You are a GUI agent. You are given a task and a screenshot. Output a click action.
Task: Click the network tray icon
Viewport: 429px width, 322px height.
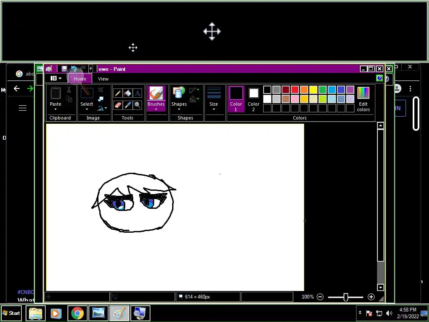click(x=379, y=313)
